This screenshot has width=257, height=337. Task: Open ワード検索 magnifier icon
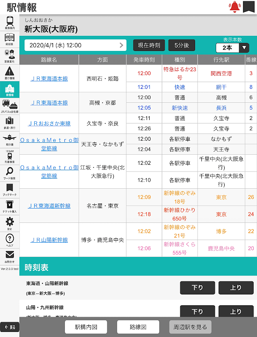pyautogui.click(x=10, y=173)
